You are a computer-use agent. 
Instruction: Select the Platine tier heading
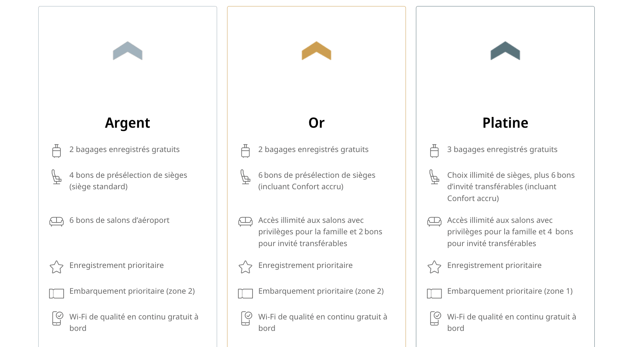(x=505, y=123)
